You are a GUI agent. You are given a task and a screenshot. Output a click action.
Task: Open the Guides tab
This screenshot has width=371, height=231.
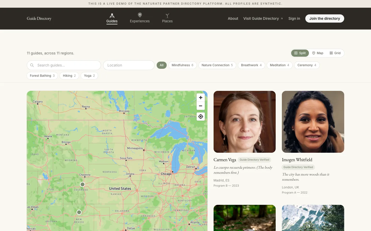coord(112,18)
